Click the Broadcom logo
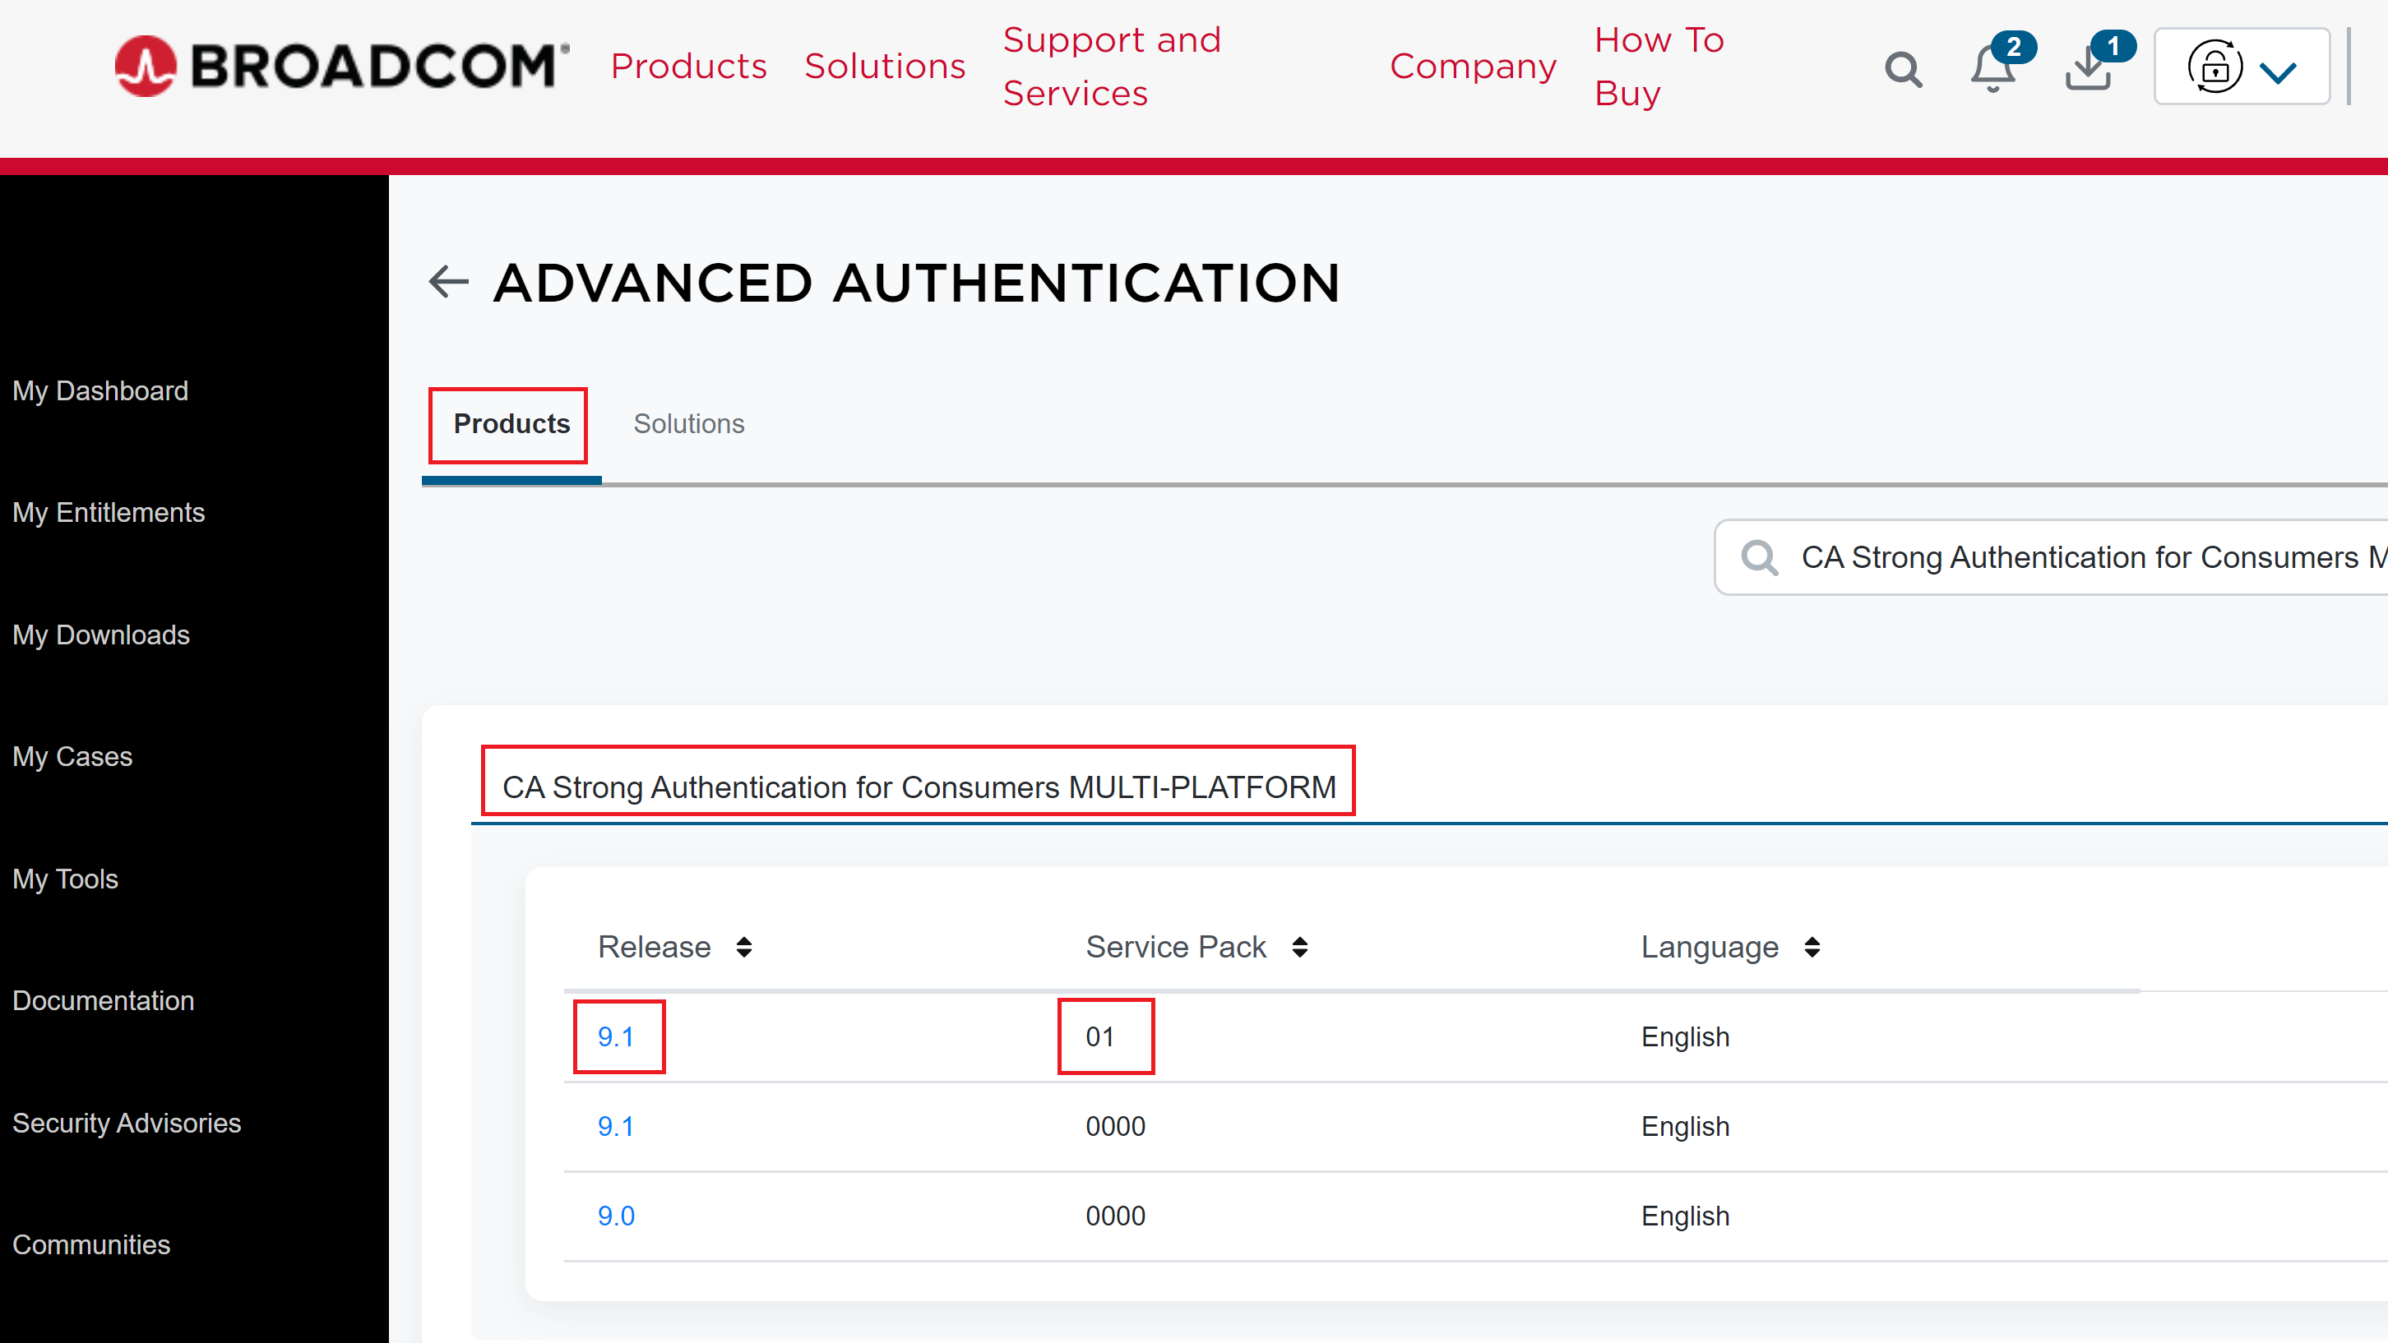 341,66
